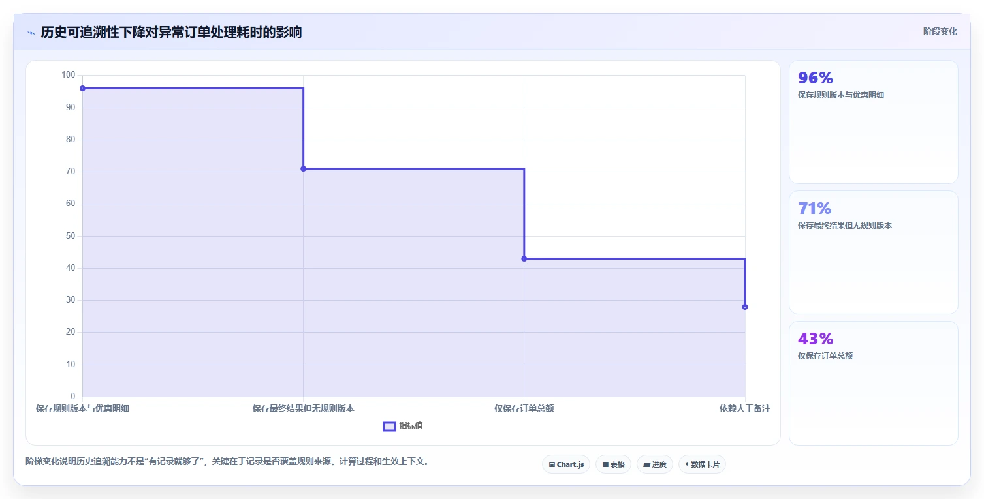This screenshot has height=499, width=984.
Task: Click the data point at value 71
Action: click(303, 168)
